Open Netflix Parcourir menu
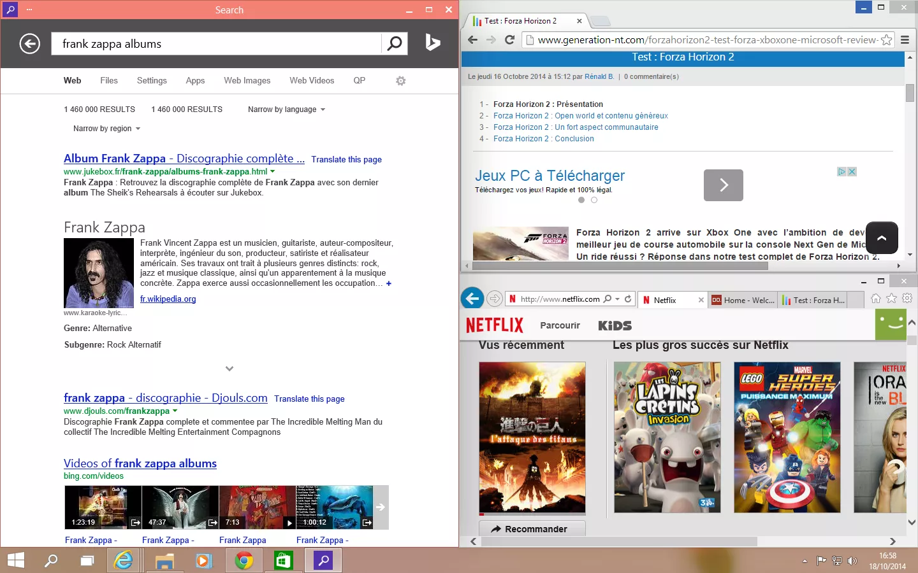 pyautogui.click(x=560, y=325)
